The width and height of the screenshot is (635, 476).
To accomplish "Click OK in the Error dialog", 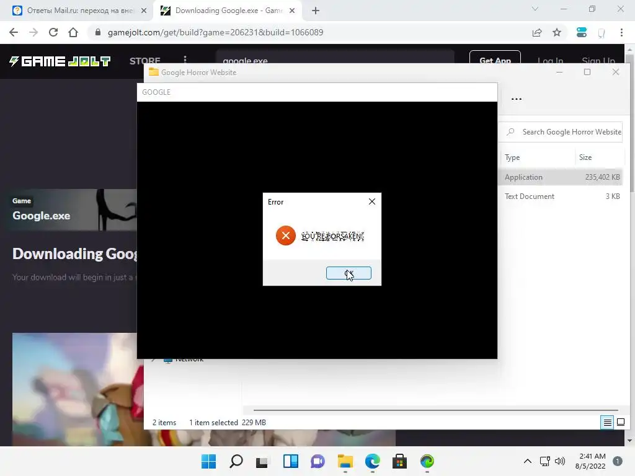I will click(349, 273).
